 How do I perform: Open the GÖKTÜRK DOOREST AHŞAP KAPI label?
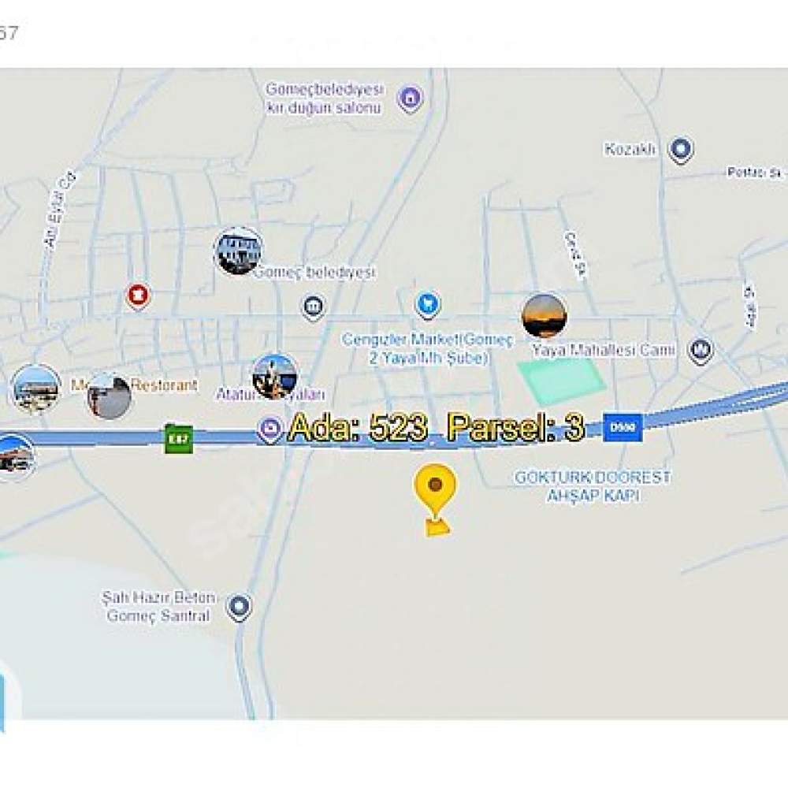pos(593,486)
